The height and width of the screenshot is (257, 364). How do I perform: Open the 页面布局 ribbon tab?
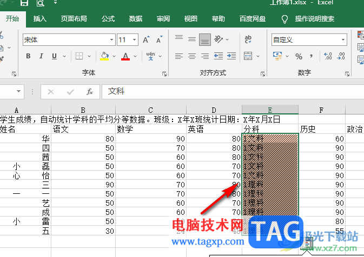pos(74,19)
